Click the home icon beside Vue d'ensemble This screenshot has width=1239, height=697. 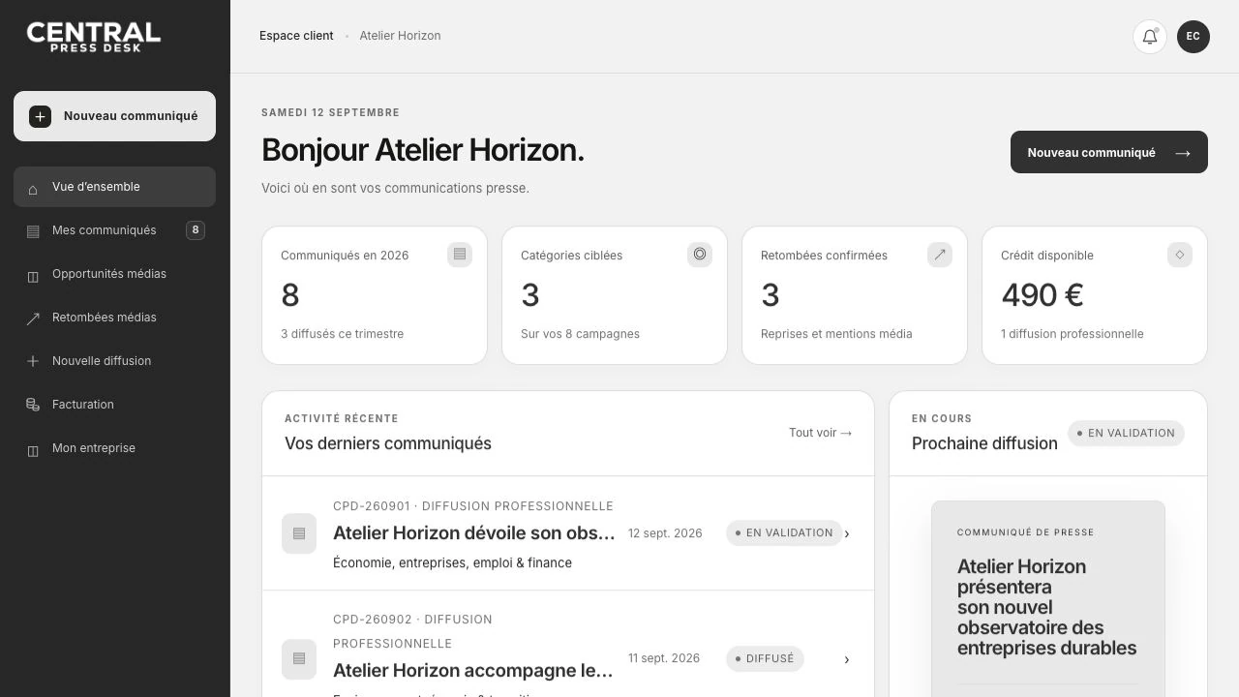click(x=33, y=188)
